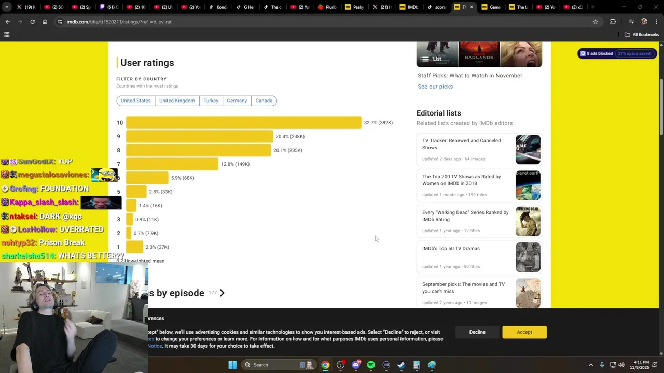Open the Chrome media control icon
Screen dimensions: 664x373
pos(631,22)
